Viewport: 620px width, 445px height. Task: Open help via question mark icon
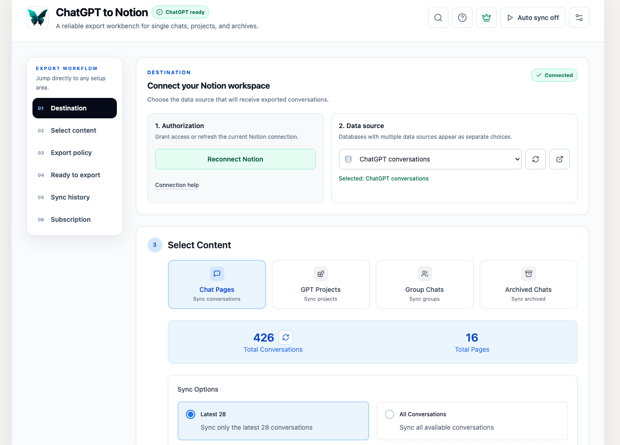462,18
